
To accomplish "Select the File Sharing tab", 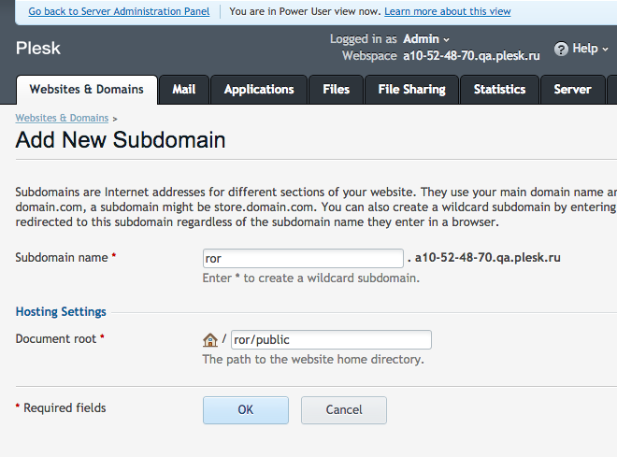I will 411,90.
